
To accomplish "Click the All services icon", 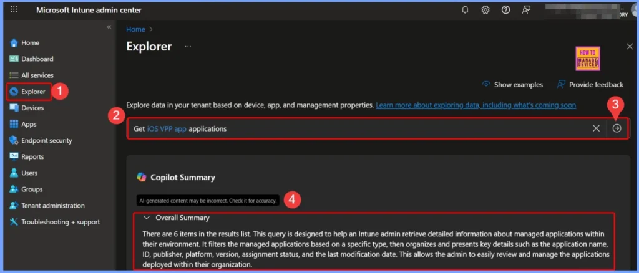I will coord(14,75).
